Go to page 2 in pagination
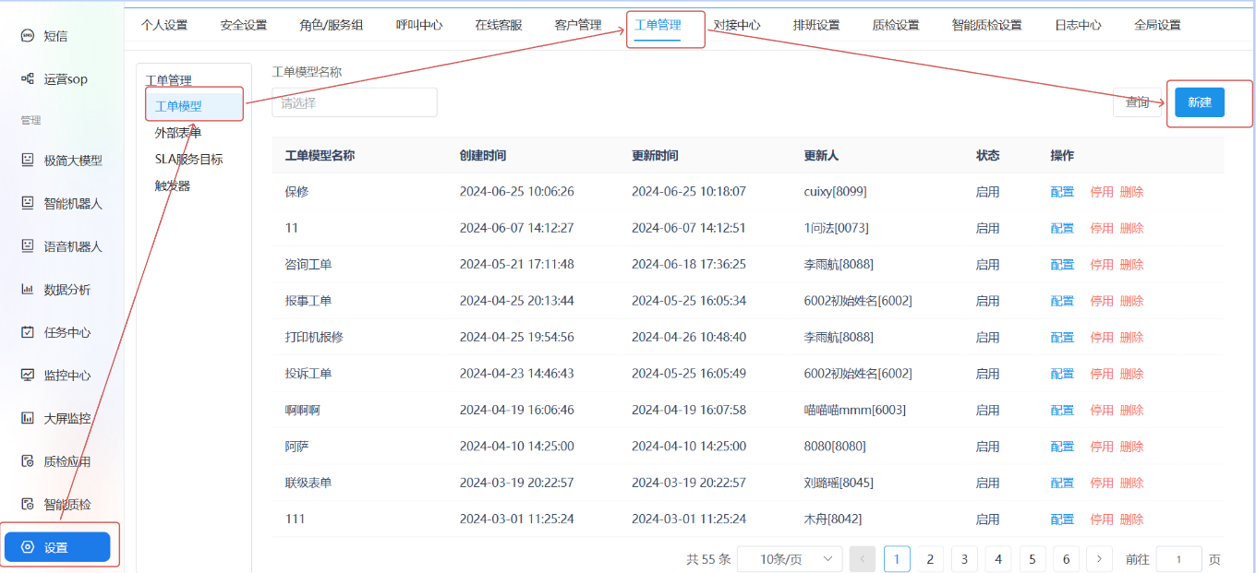 (930, 559)
